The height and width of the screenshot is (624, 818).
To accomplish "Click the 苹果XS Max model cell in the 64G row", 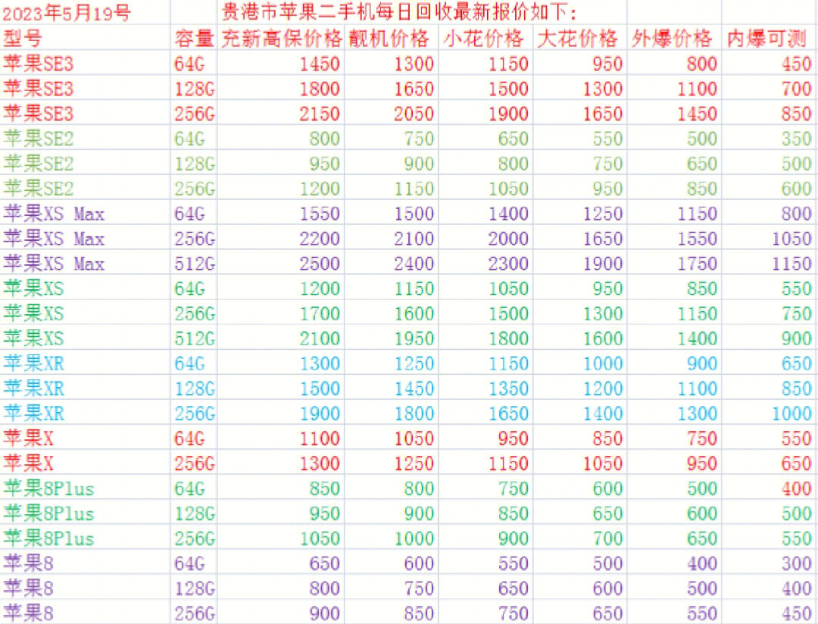I will (54, 214).
